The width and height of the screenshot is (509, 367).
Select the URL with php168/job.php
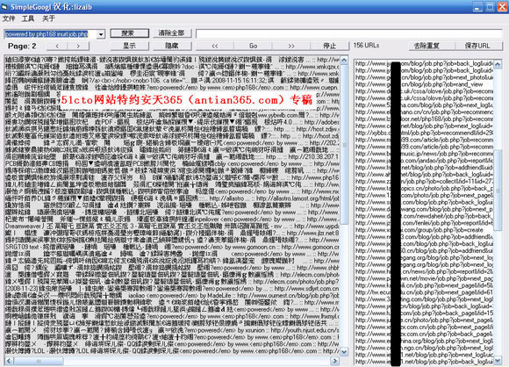click(424, 119)
